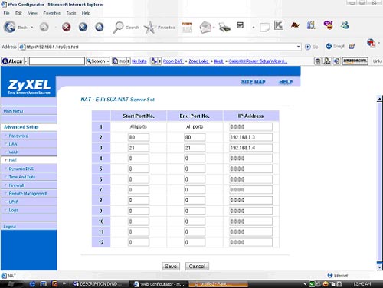The height and width of the screenshot is (288, 383).
Task: Click Start Port field in row 2
Action: 139,137
